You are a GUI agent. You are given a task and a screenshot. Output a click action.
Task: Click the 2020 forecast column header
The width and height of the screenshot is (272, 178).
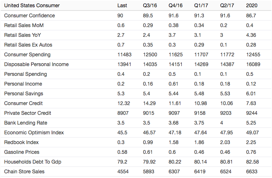pos(252,6)
